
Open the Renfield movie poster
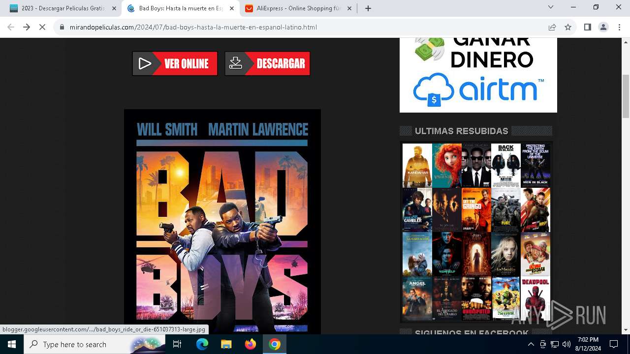pos(447,254)
